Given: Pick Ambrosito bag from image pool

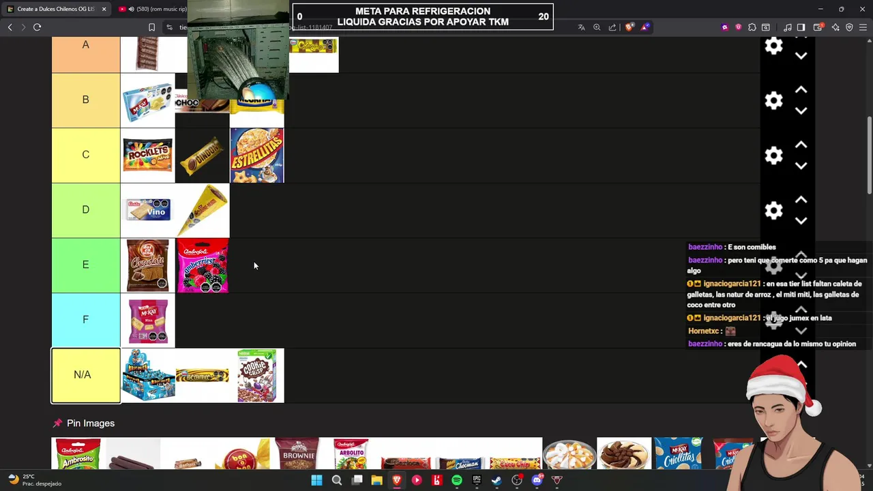Looking at the screenshot, I should (x=78, y=453).
